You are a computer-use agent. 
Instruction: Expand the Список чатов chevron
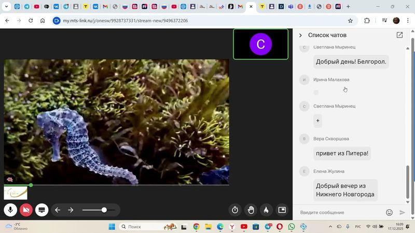click(x=300, y=35)
